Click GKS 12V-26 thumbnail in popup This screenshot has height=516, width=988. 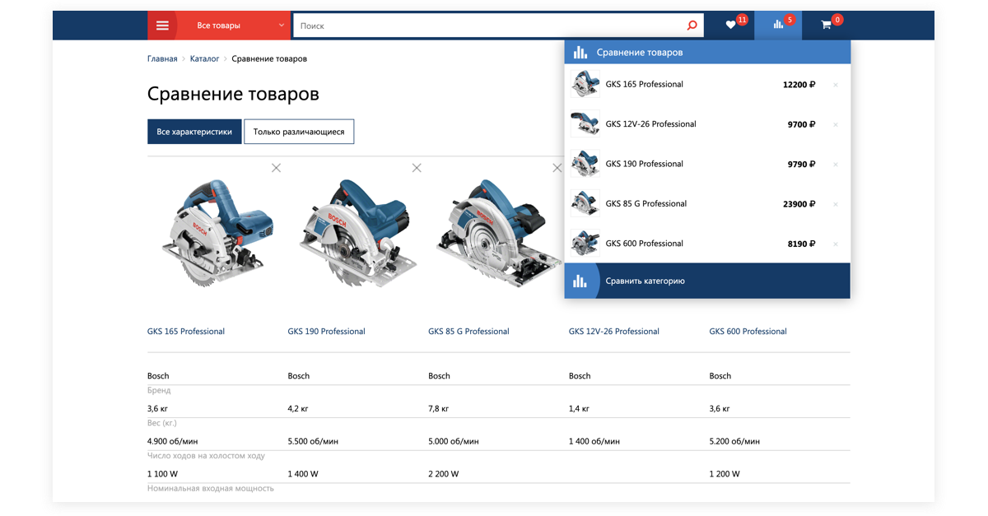click(x=585, y=124)
